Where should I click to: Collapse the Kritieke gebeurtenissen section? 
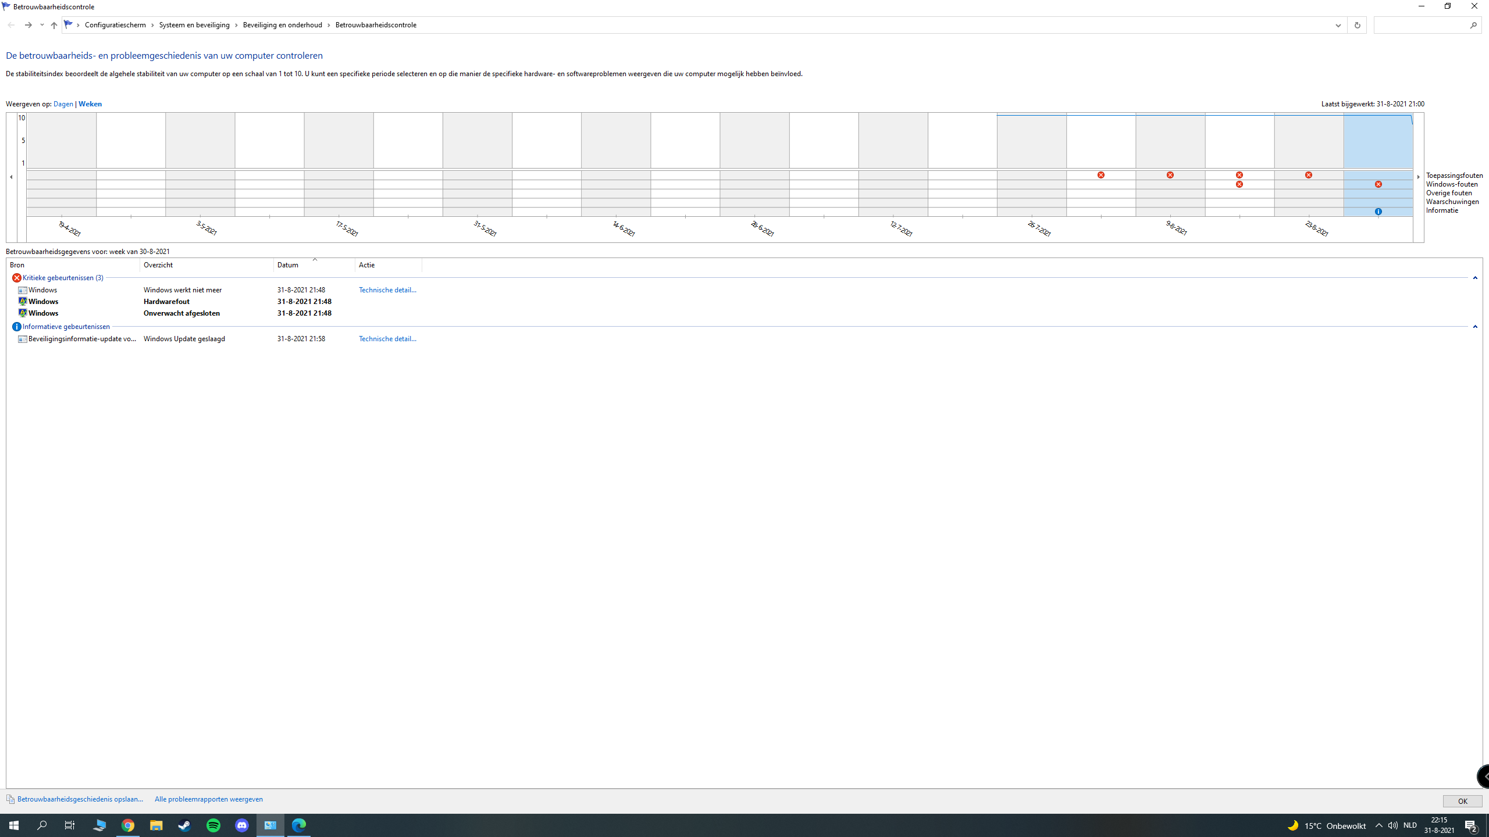(x=1475, y=278)
